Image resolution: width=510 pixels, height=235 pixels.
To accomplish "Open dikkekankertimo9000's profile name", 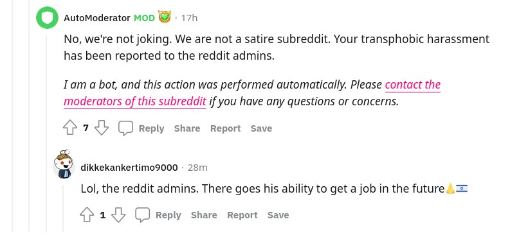I will point(129,168).
